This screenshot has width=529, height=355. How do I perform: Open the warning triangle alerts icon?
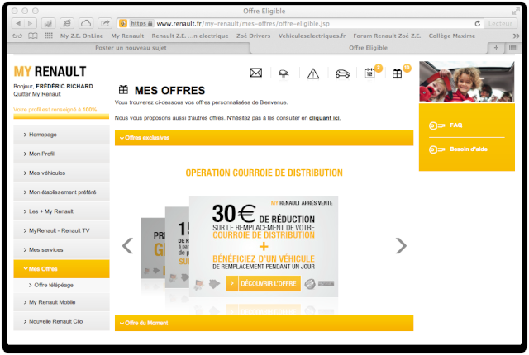313,73
